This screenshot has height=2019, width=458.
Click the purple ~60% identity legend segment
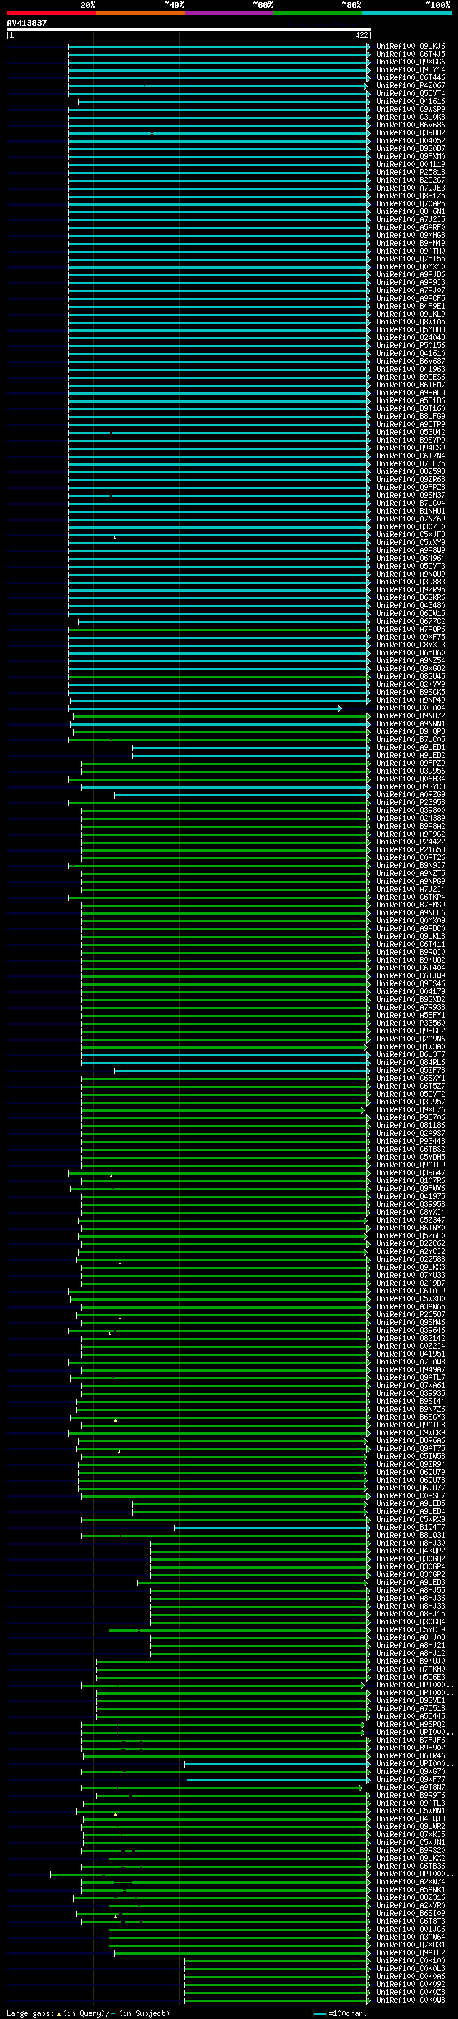pyautogui.click(x=230, y=13)
